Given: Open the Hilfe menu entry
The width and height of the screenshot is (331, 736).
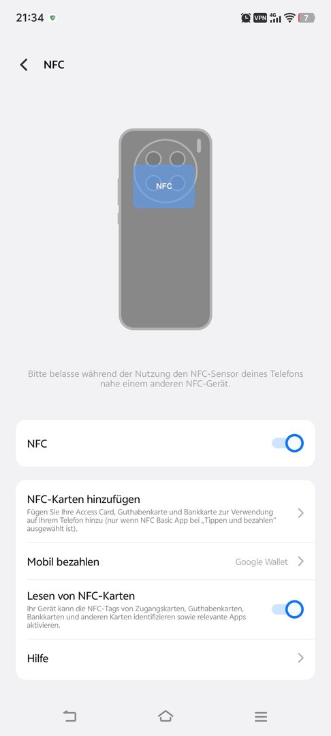Looking at the screenshot, I should pyautogui.click(x=165, y=658).
